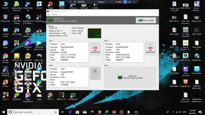This screenshot has height=115, width=205.
Task: Click the pencil annotate icon on recorder bar
Action: [129, 2]
